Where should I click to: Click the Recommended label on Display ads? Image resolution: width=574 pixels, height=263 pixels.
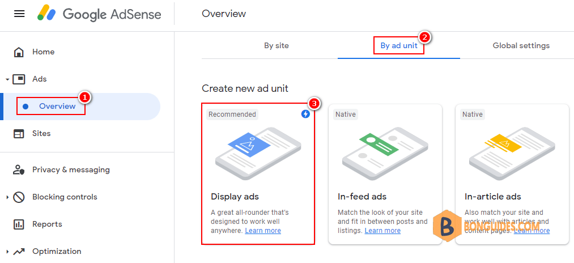pyautogui.click(x=232, y=114)
